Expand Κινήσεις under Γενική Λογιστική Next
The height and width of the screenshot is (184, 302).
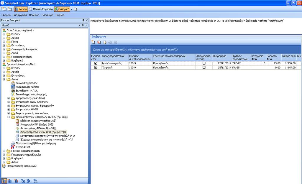click(4, 34)
